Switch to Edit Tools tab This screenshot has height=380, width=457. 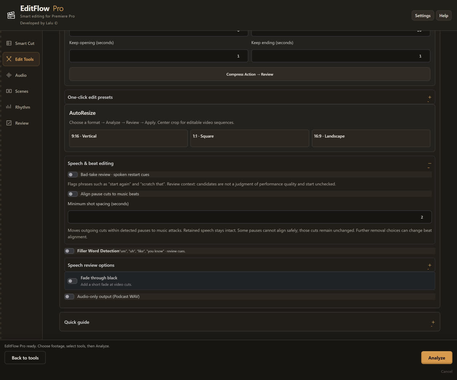21,59
